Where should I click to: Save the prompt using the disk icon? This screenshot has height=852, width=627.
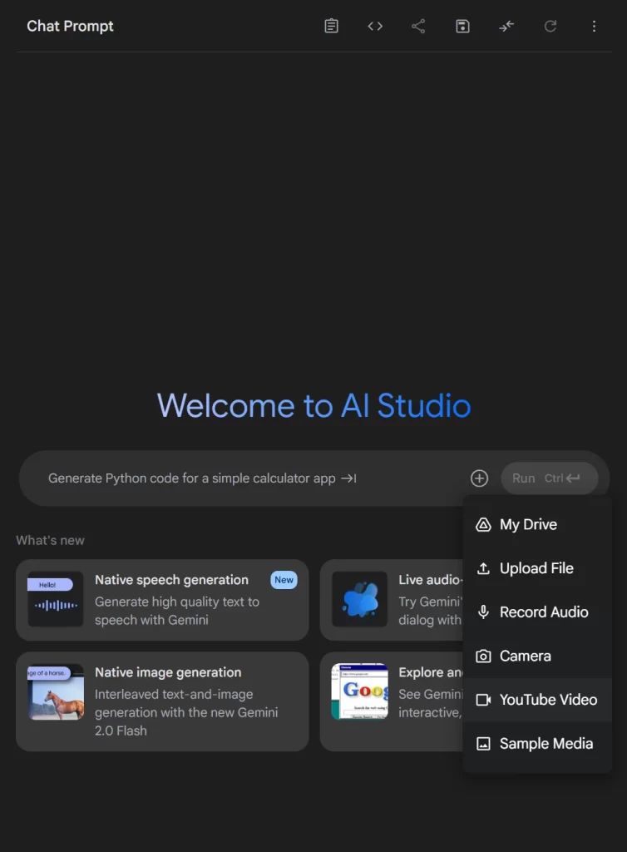462,26
